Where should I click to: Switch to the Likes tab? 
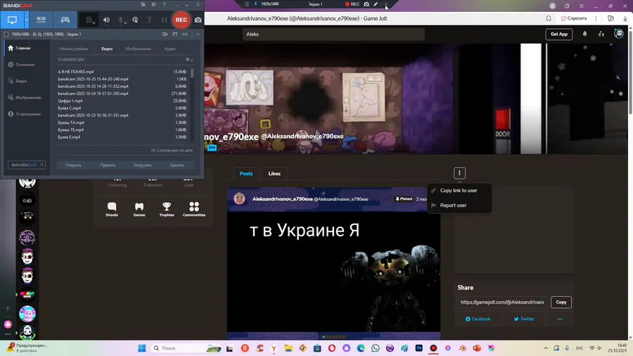(x=274, y=174)
